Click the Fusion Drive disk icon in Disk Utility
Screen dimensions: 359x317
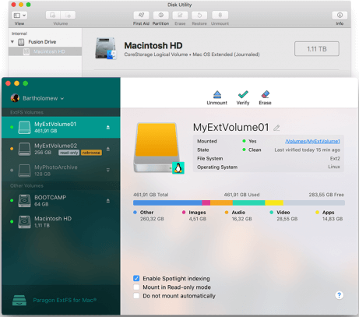21,42
